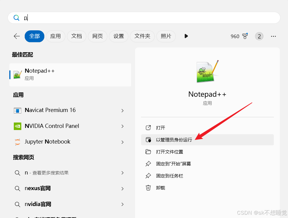Show more filters with the play arrow
Viewport: 288px width, 218px height.
coord(186,36)
